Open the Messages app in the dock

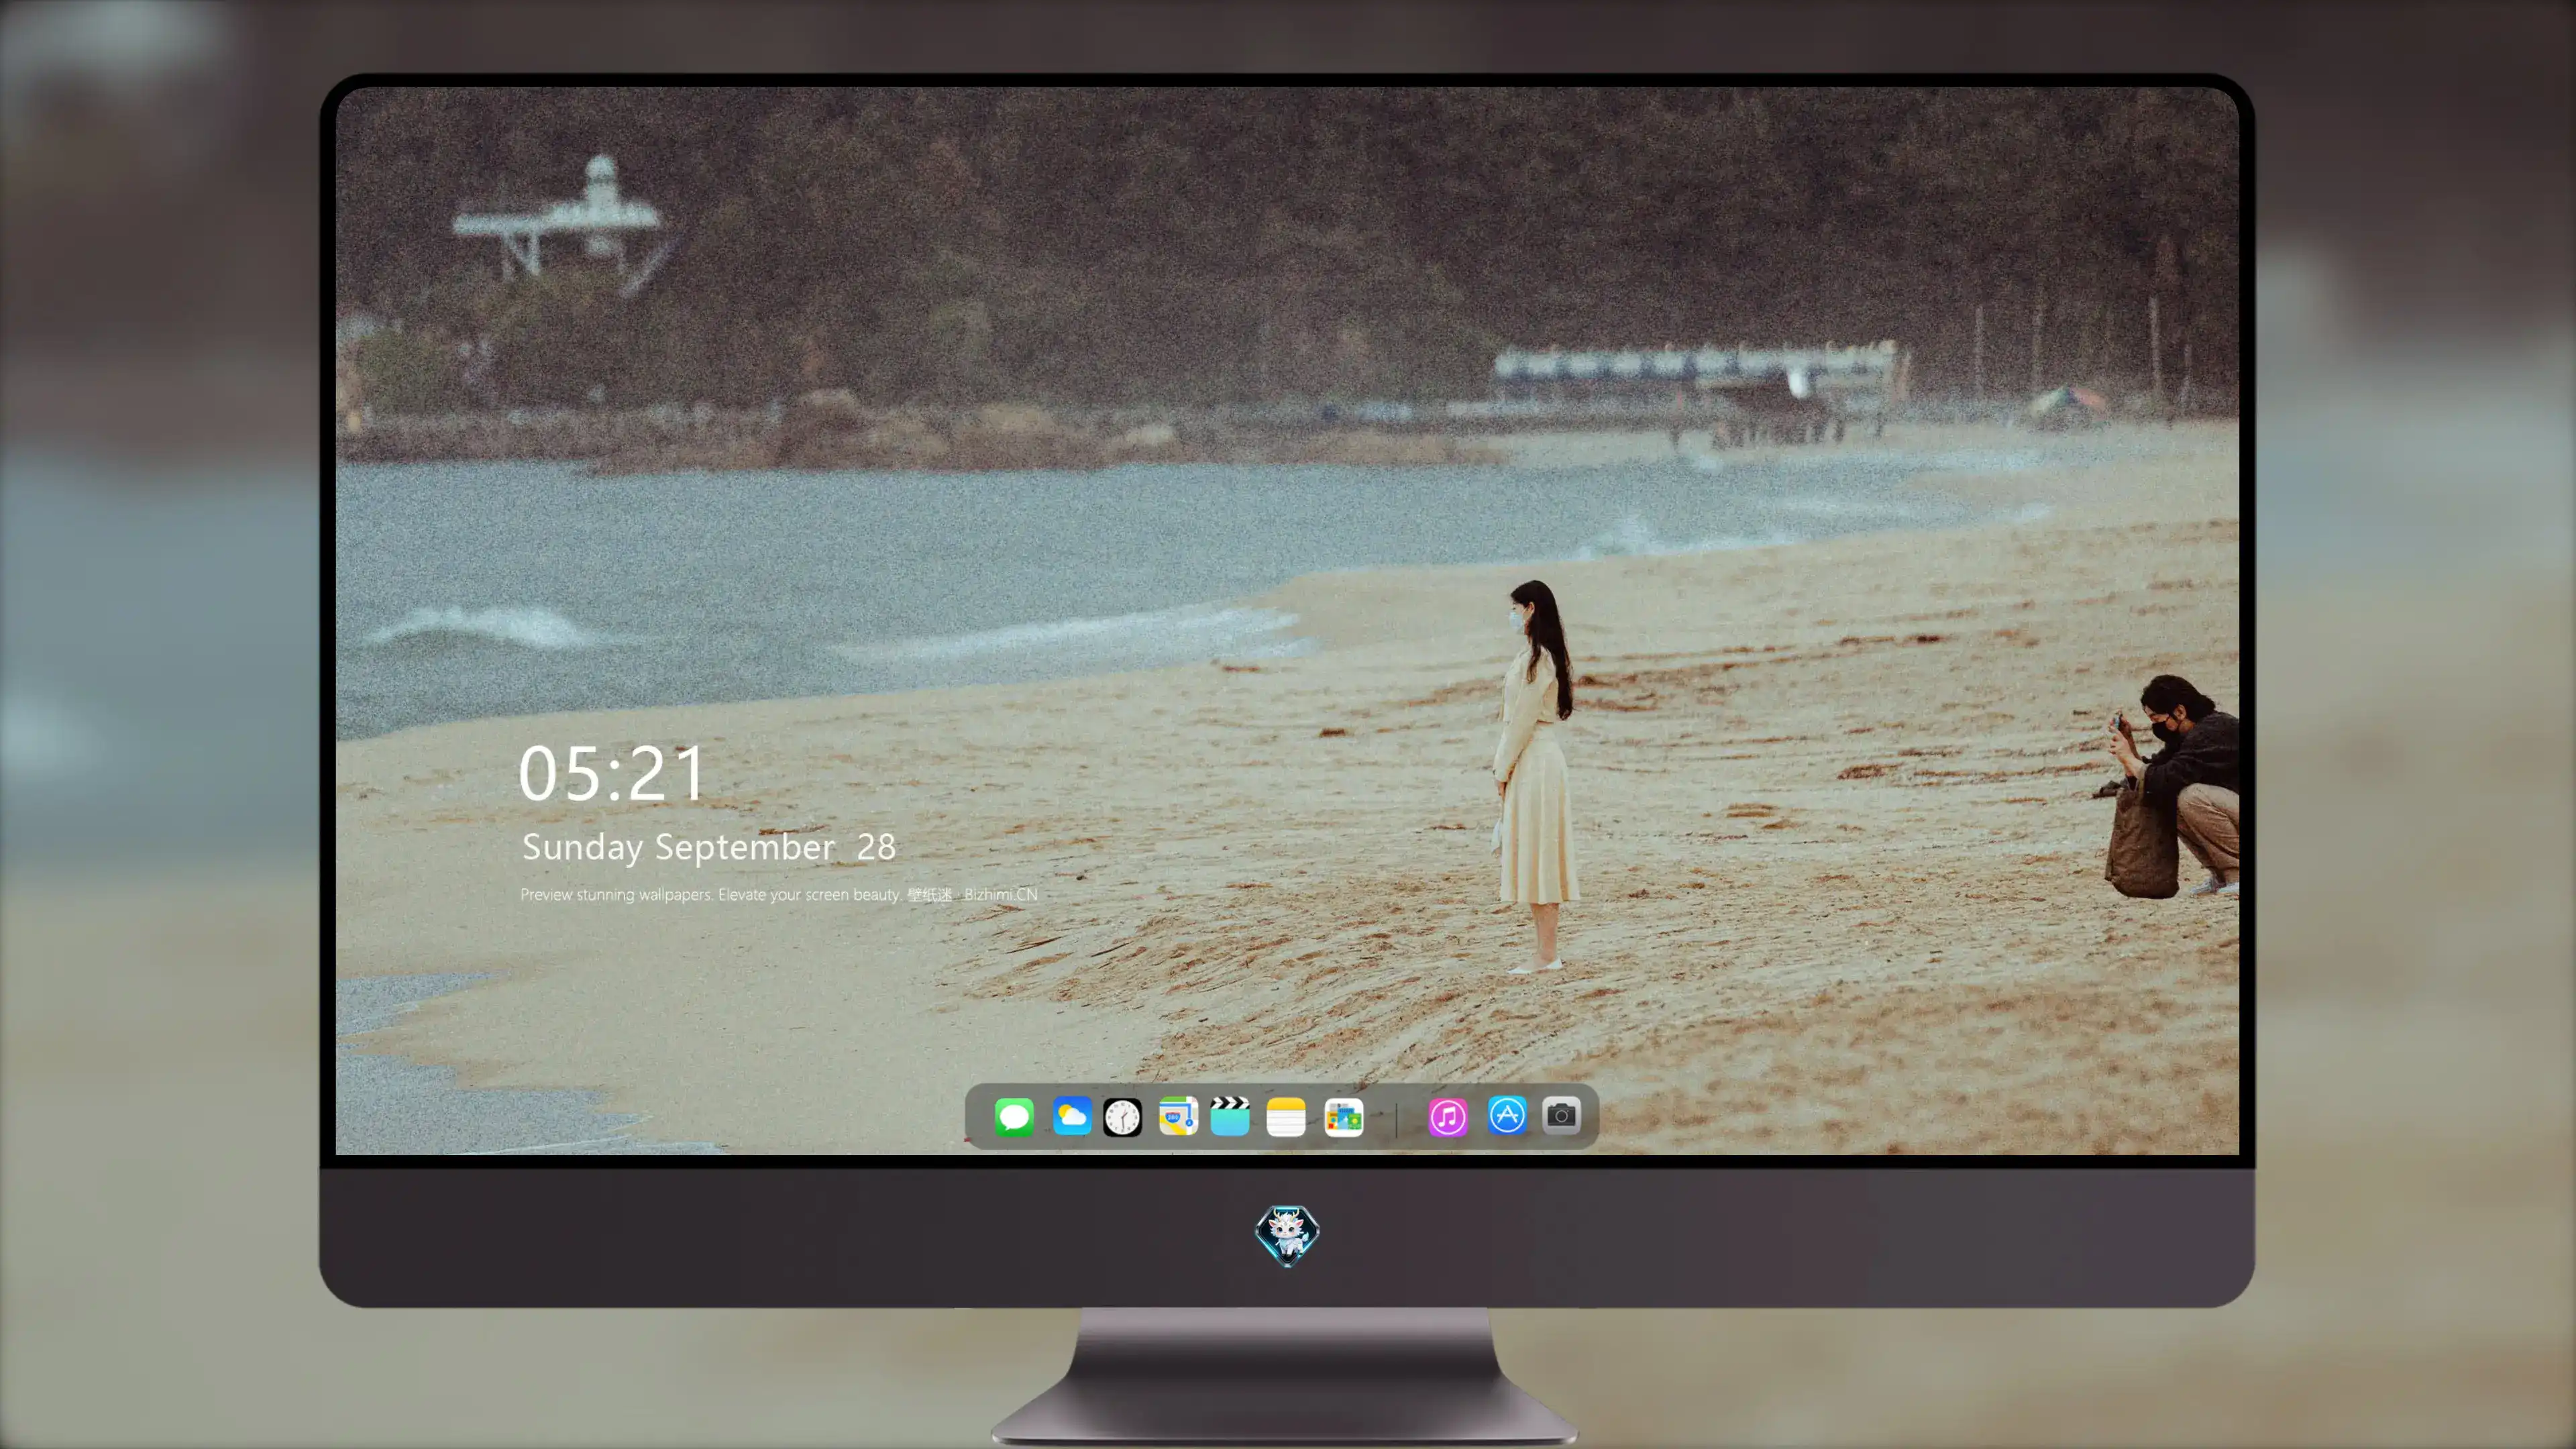click(1014, 1116)
